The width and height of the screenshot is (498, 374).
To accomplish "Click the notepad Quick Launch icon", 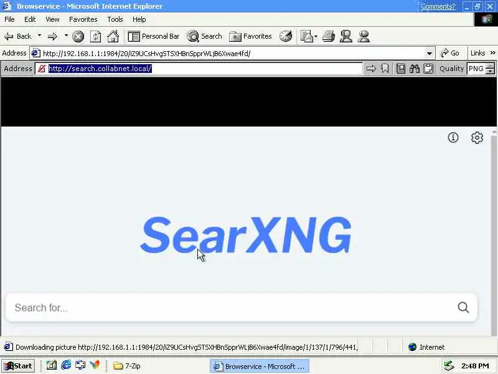I will [x=52, y=365].
